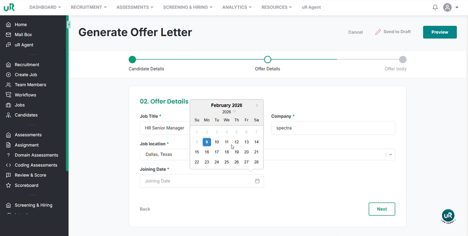Click the Scoreboard star icon
Image resolution: width=468 pixels, height=236 pixels.
coord(8,185)
